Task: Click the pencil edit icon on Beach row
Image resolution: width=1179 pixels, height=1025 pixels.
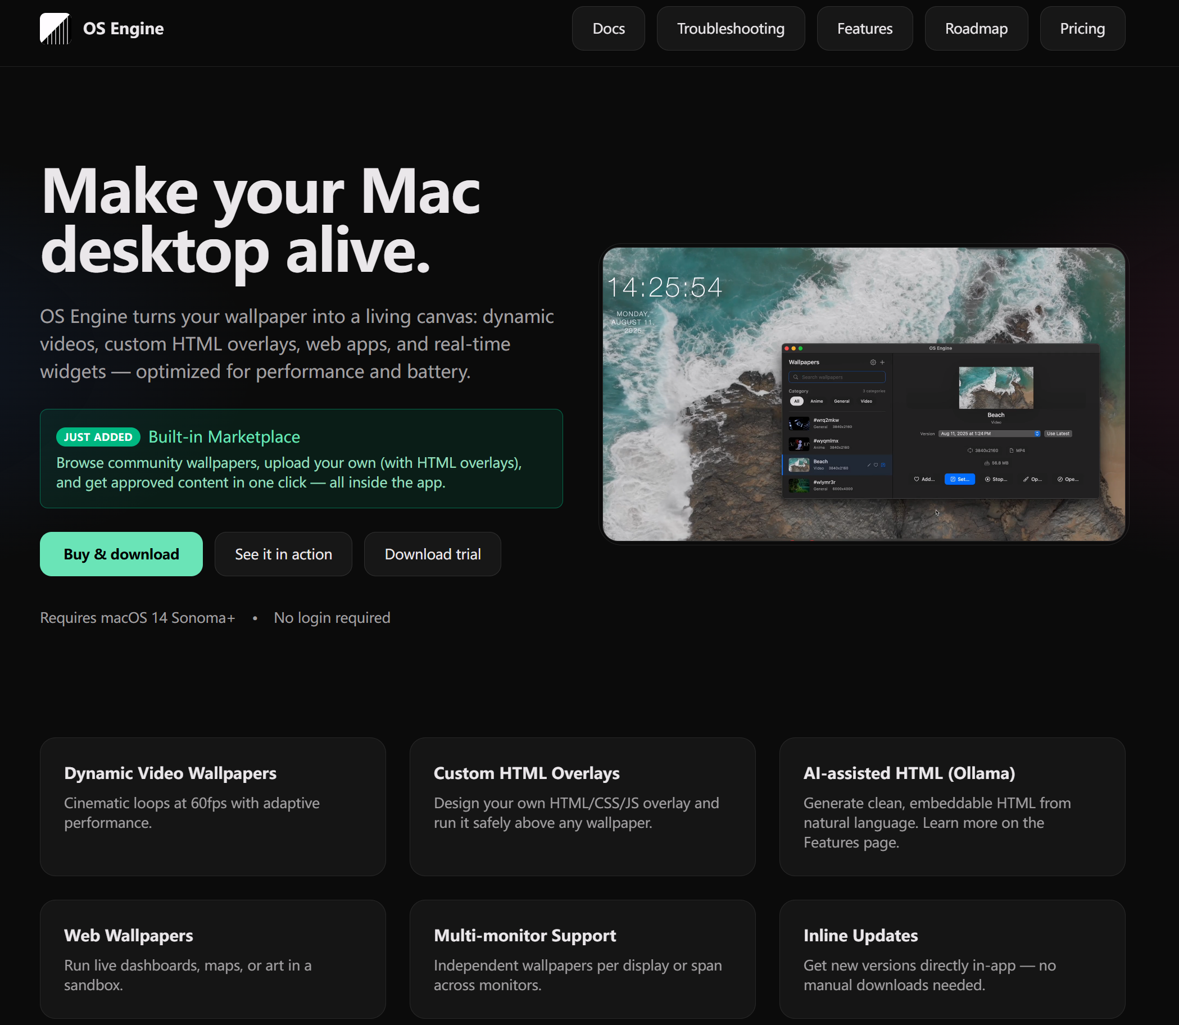Action: pyautogui.click(x=869, y=464)
